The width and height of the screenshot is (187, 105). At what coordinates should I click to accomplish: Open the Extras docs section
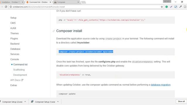[x=14, y=85]
